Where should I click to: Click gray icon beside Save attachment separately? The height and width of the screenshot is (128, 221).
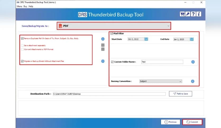tap(103, 45)
